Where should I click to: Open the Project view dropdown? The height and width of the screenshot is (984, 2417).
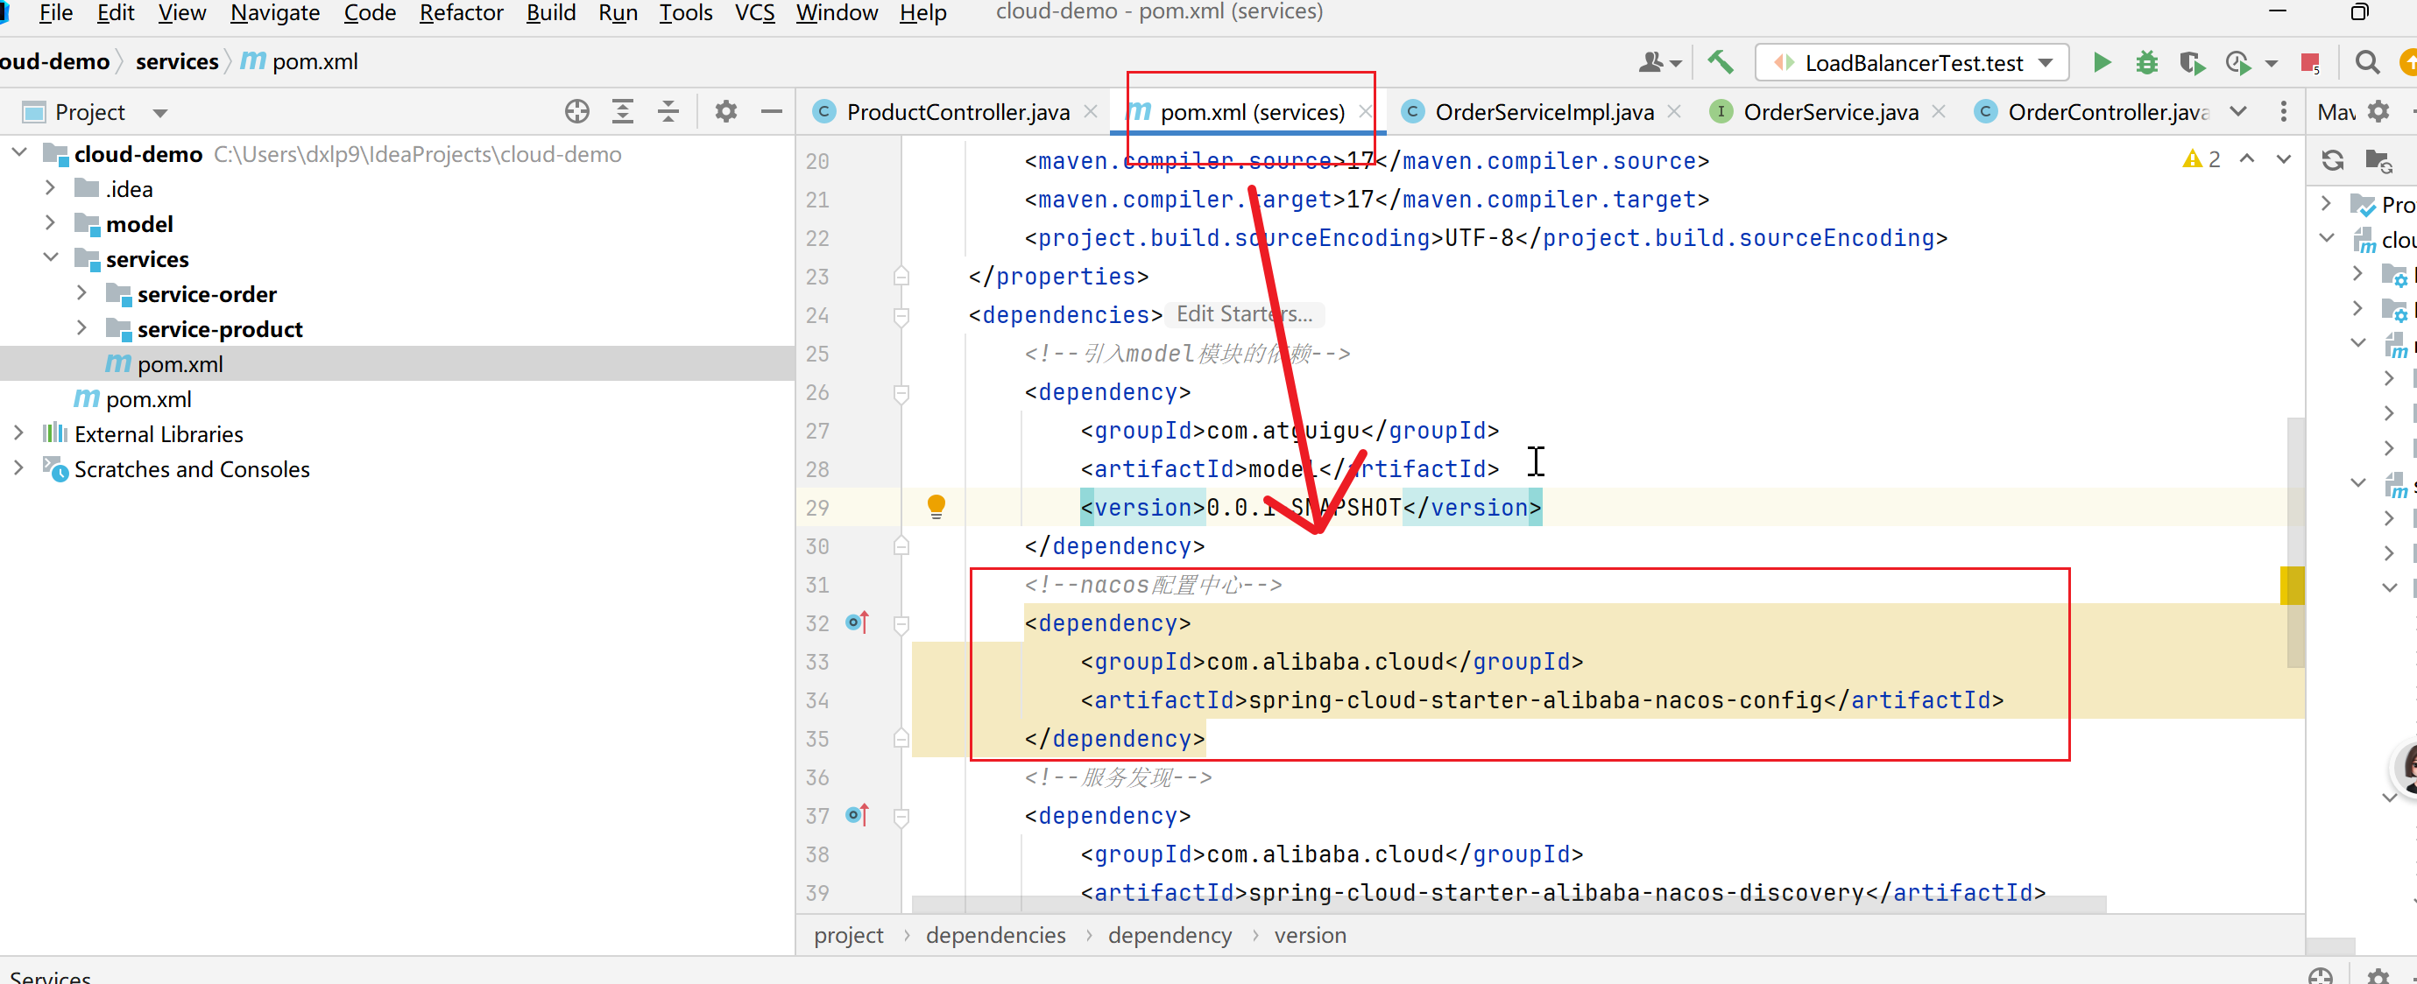coord(160,113)
